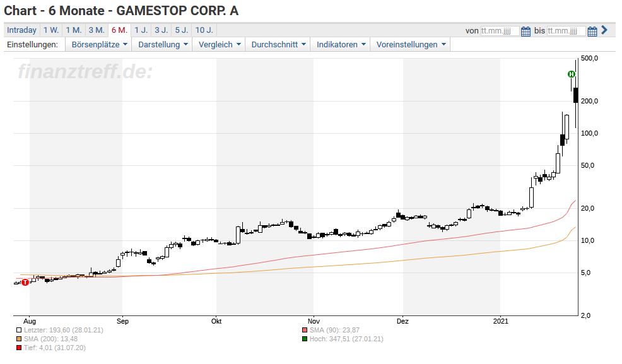Focus the 'bis' end date field
This screenshot has width=622, height=364.
point(566,30)
